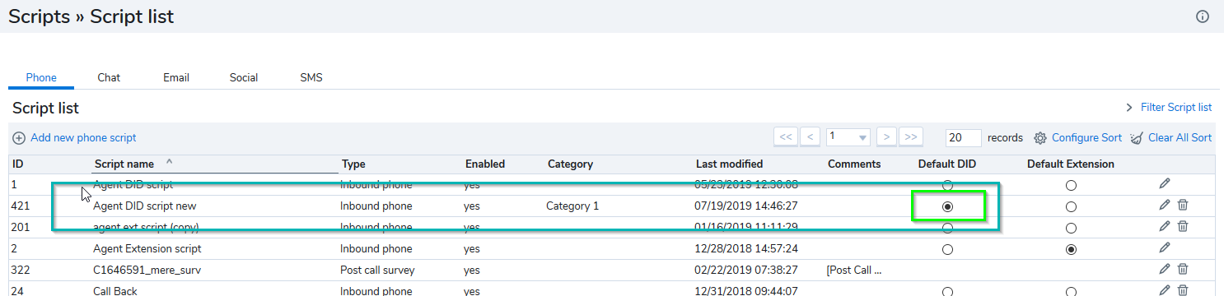
Task: Click the Post call survey type cell
Action: 377,270
